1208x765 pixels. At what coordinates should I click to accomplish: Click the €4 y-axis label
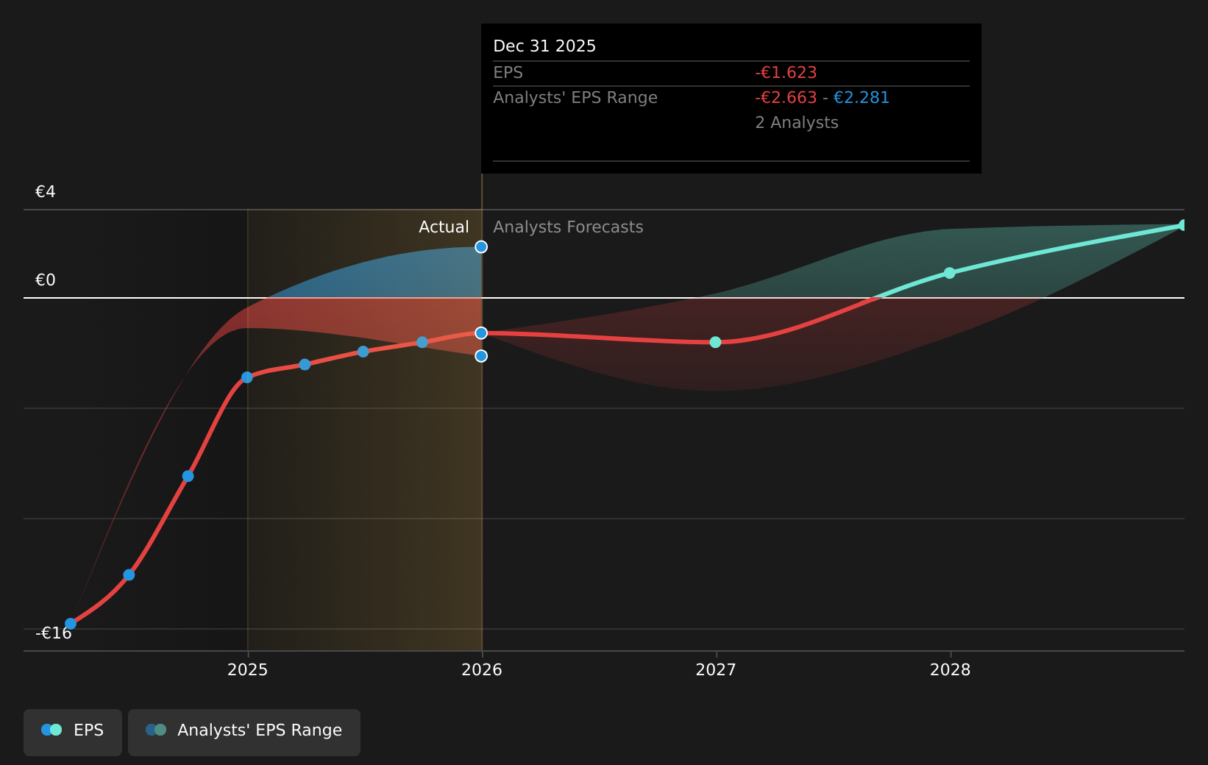tap(46, 192)
